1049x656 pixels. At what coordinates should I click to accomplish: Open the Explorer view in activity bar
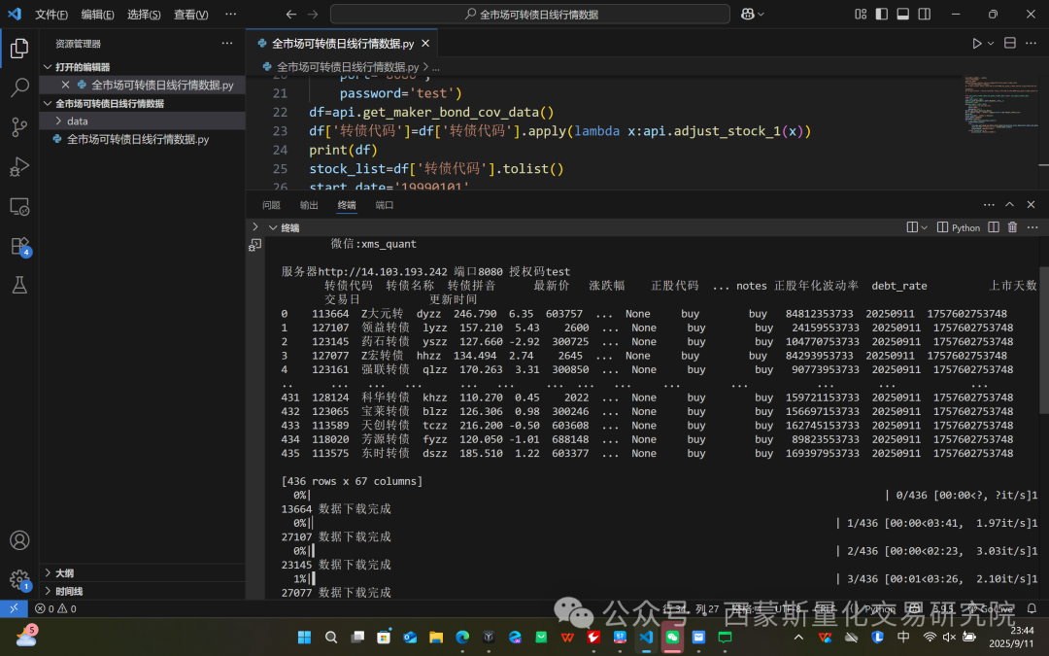[x=19, y=48]
